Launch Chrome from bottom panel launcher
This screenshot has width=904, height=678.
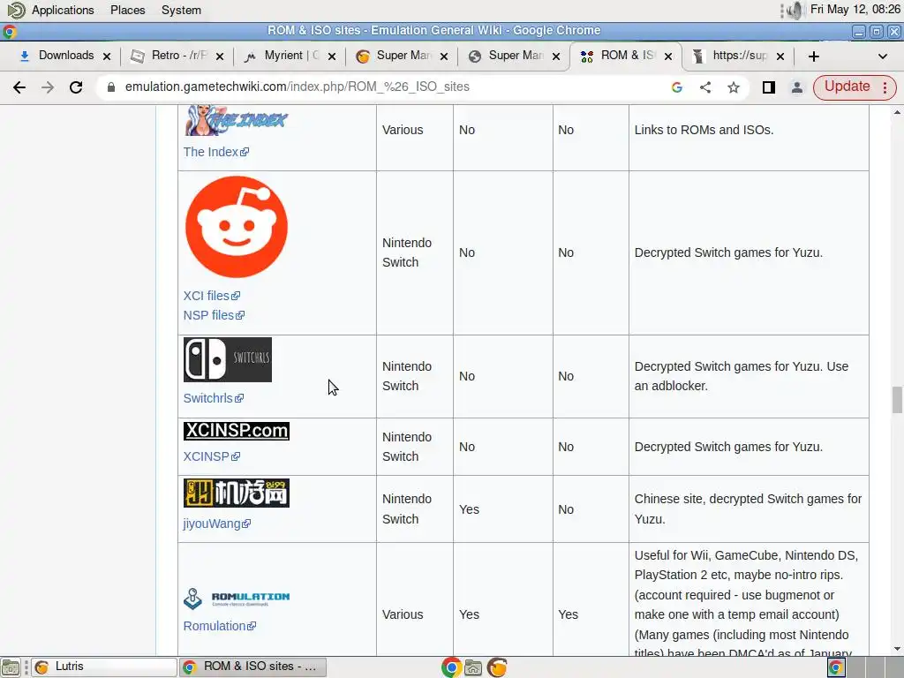pos(451,667)
